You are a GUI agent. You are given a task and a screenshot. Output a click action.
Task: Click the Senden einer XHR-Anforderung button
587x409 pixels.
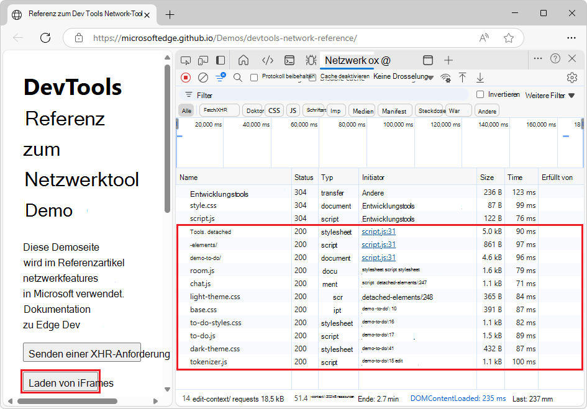[82, 353]
